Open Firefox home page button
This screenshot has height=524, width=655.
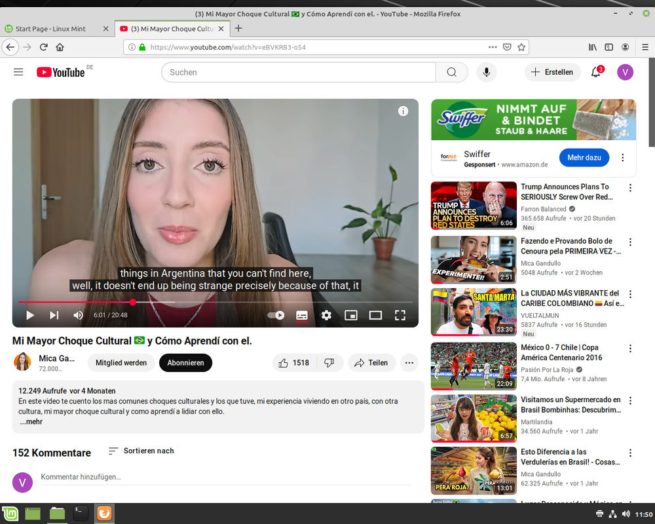click(60, 47)
